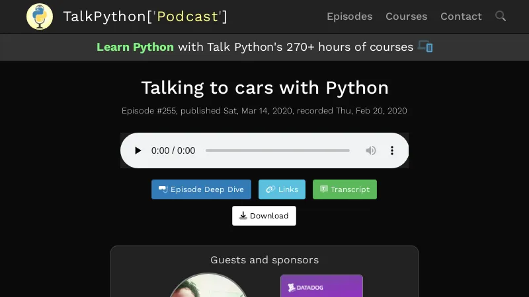Open the episode Links button
529x297 pixels.
click(282, 189)
